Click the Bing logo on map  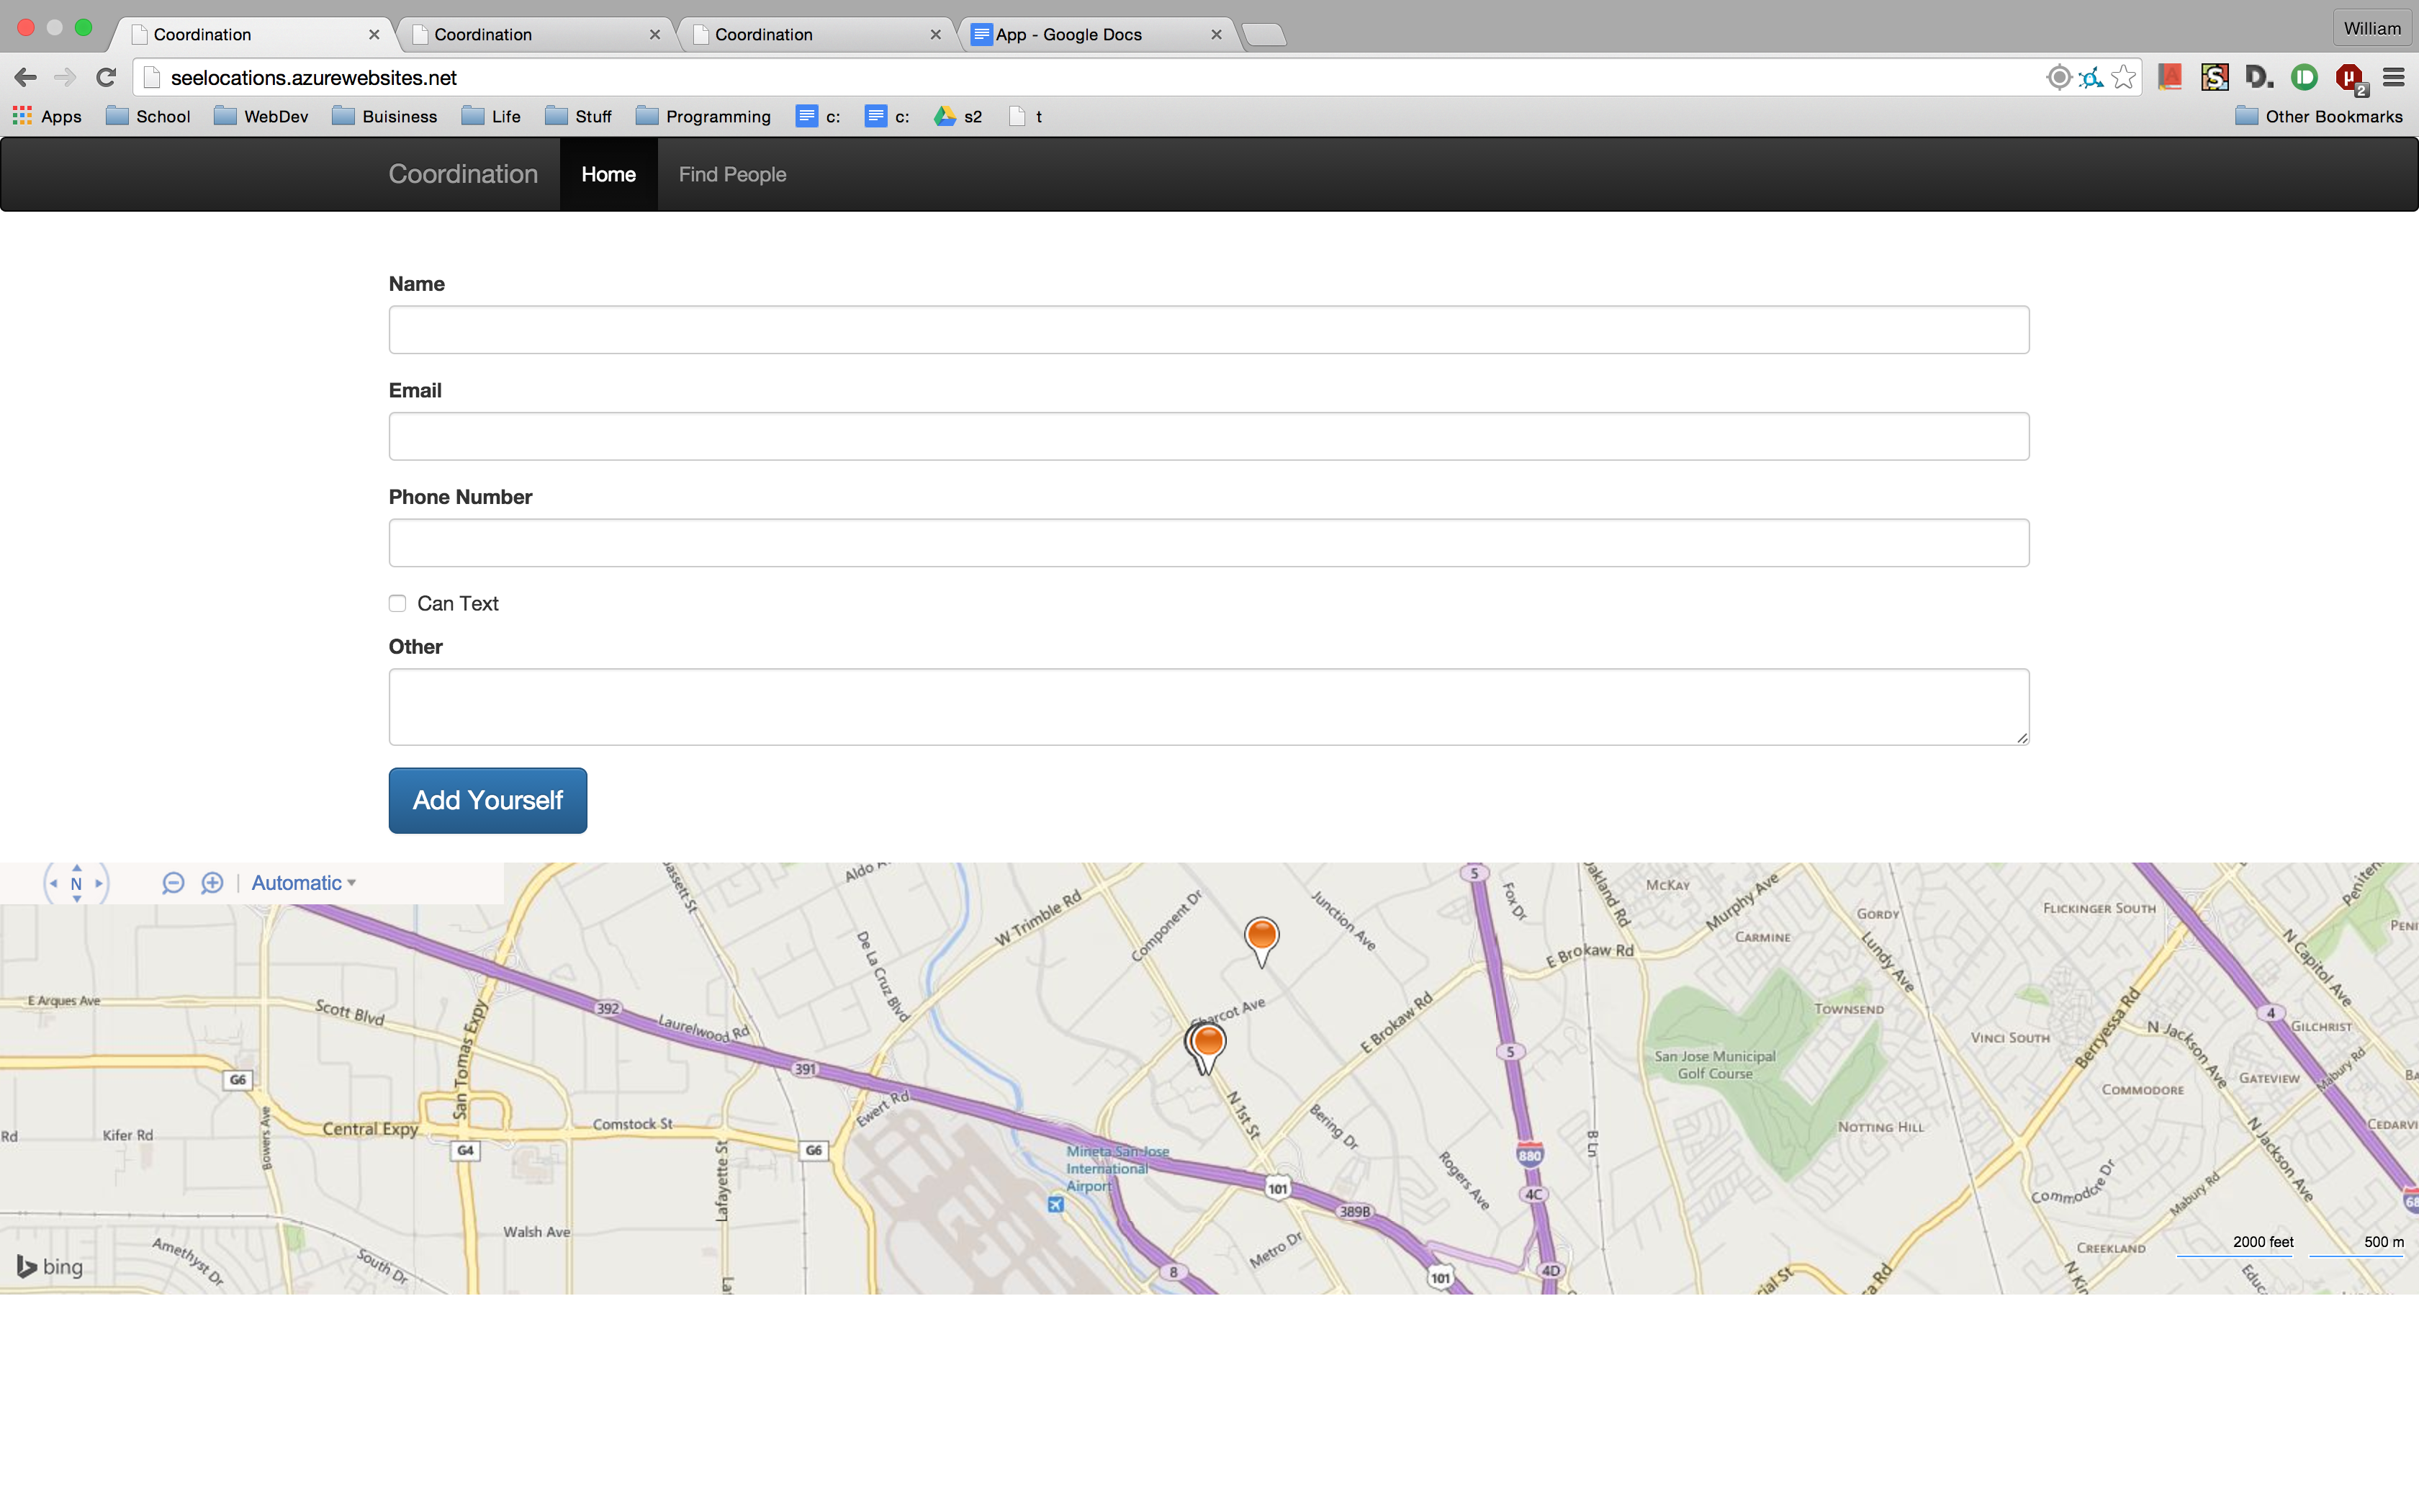point(50,1267)
